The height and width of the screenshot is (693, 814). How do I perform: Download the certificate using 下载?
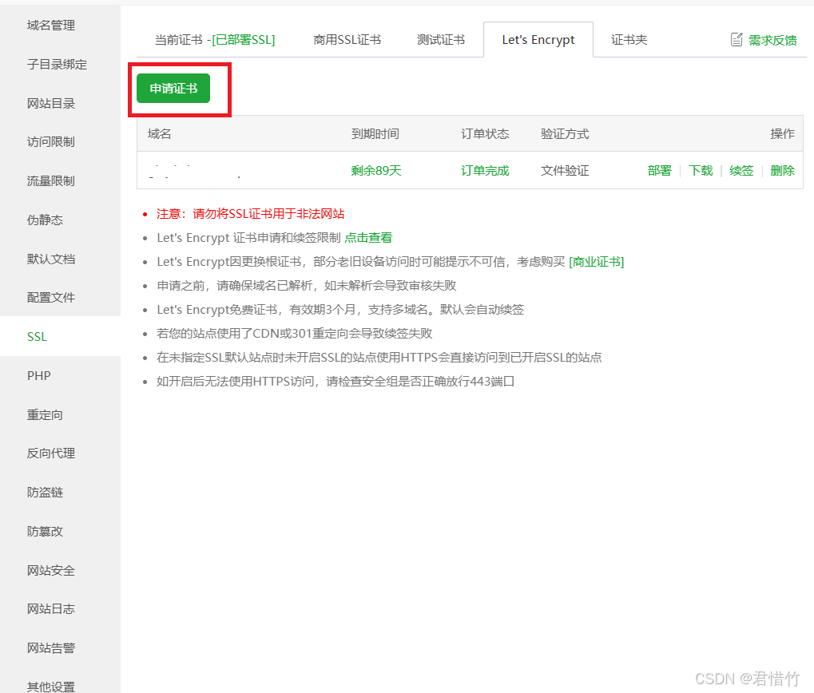coord(701,171)
